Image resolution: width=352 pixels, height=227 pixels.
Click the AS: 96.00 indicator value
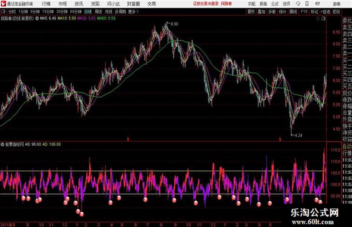pyautogui.click(x=33, y=144)
